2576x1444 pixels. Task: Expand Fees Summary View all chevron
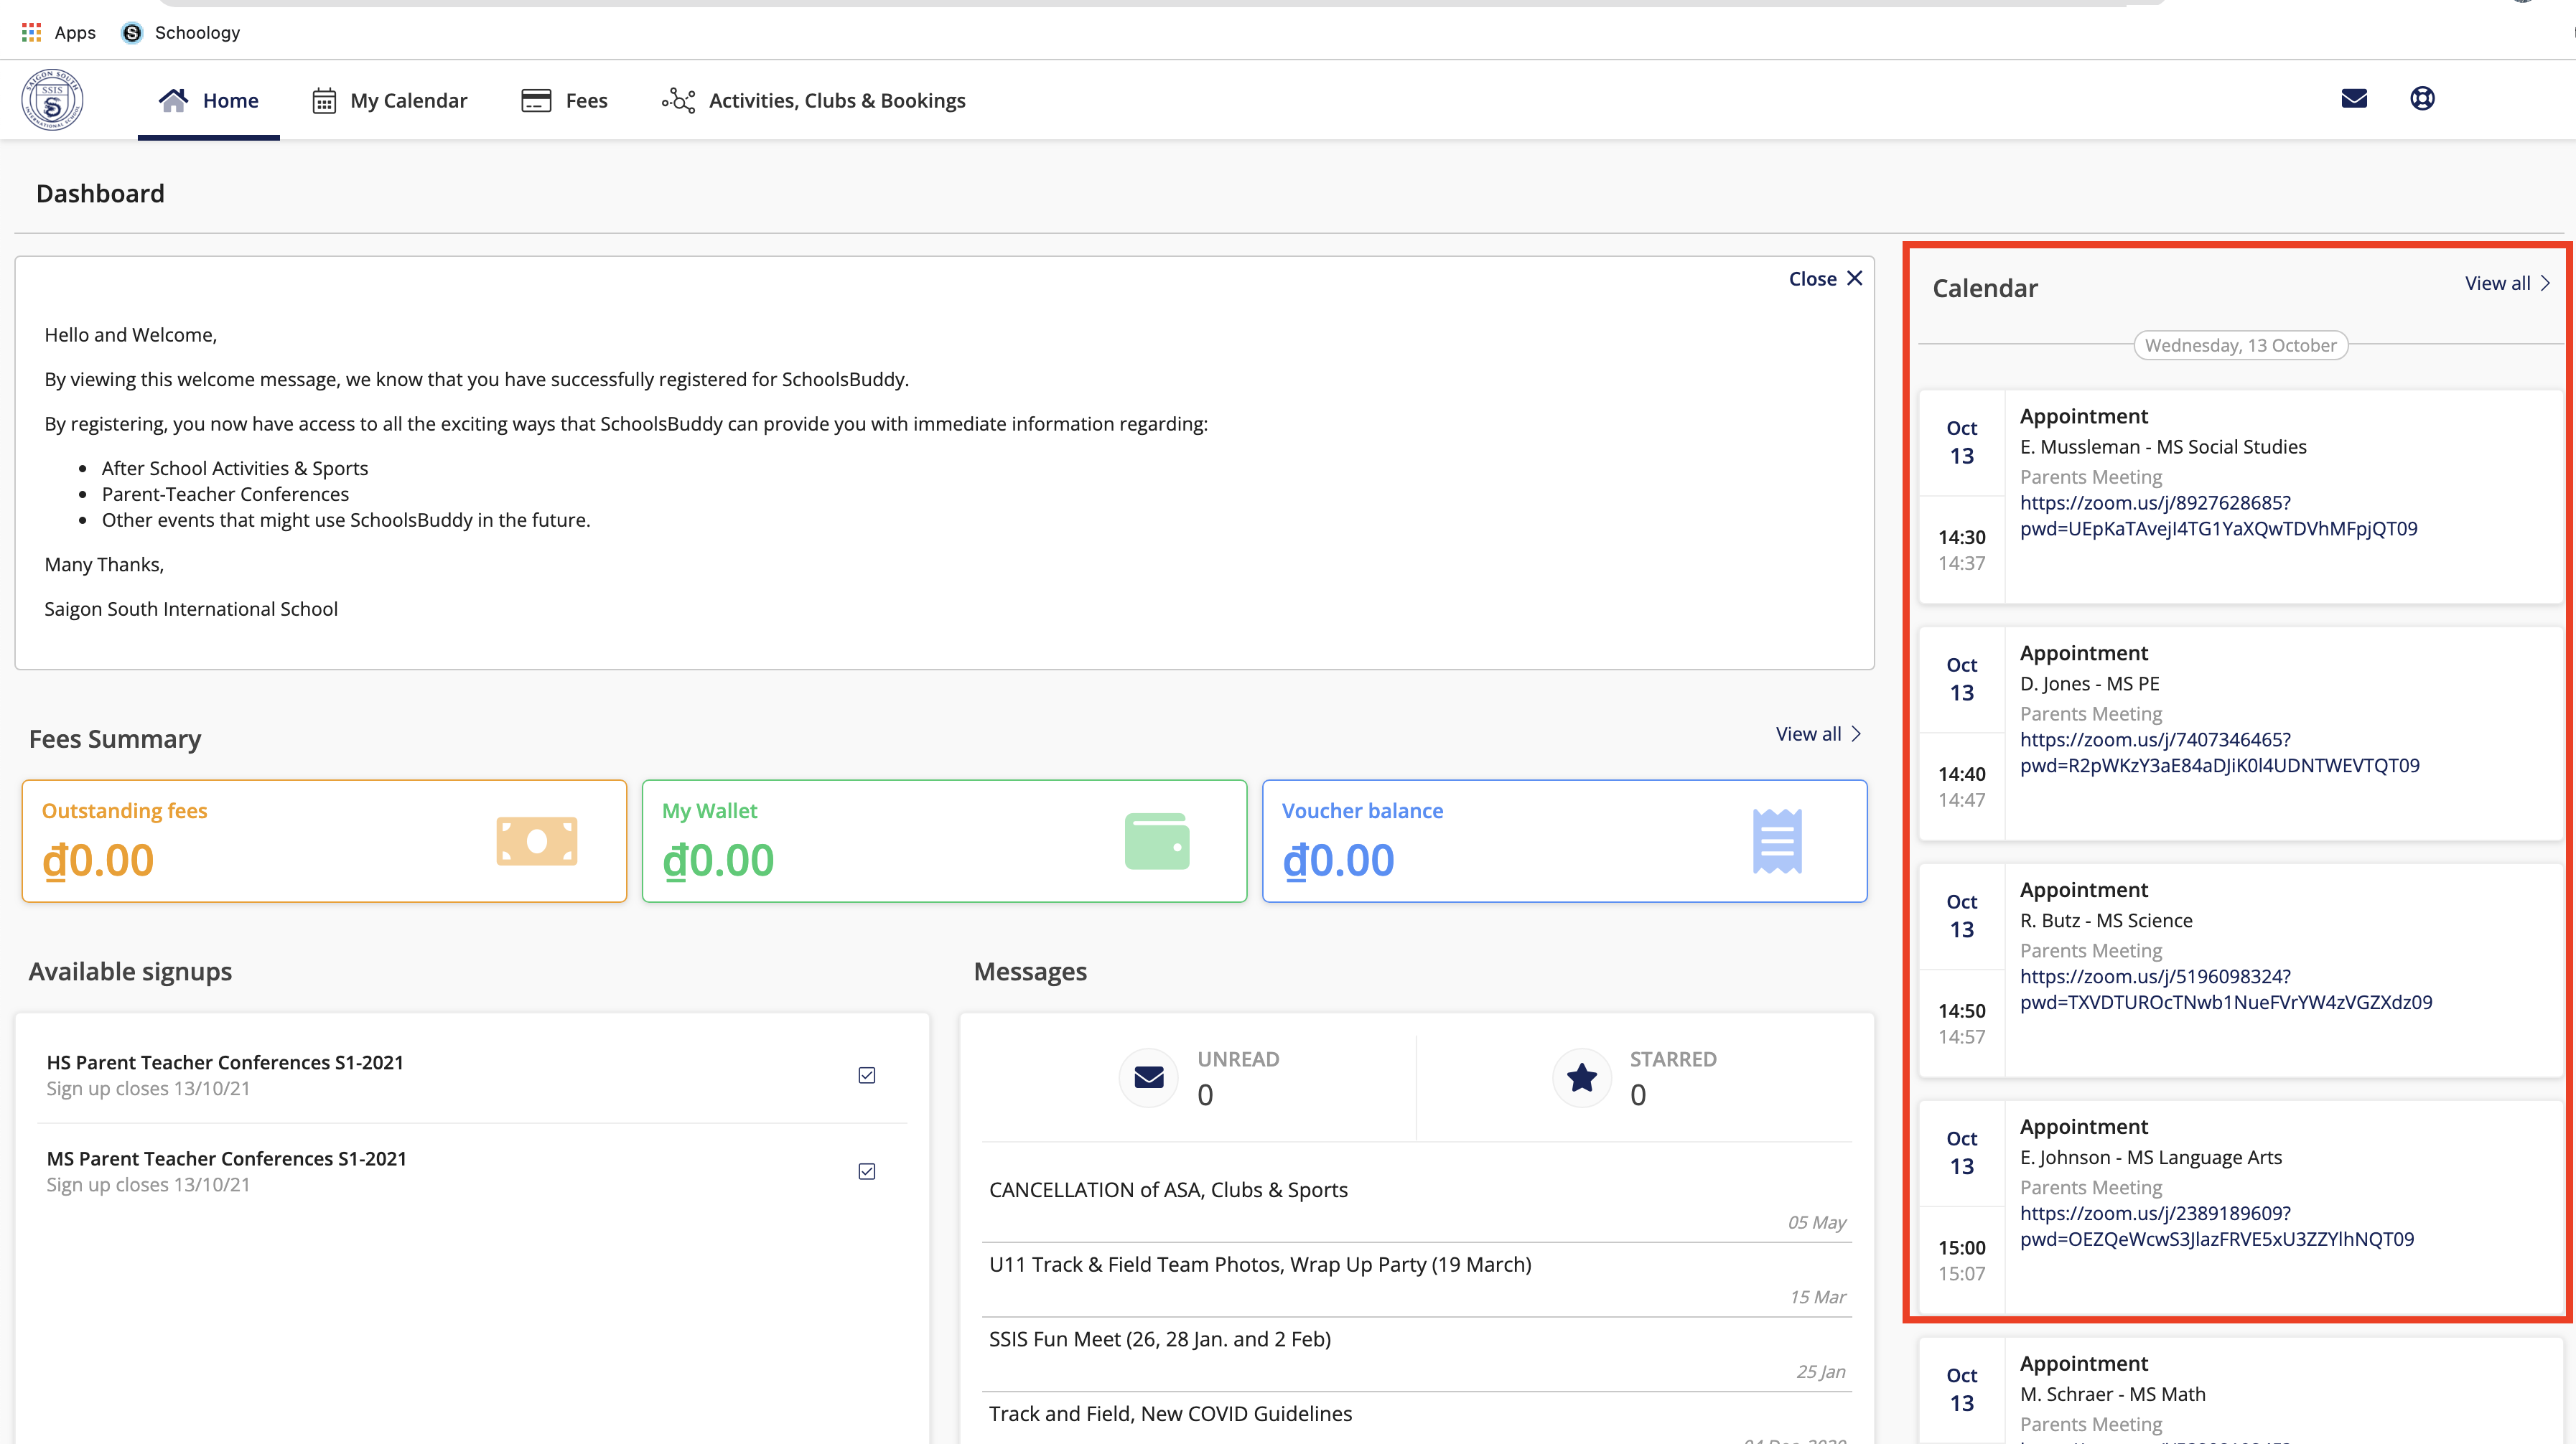click(1856, 734)
